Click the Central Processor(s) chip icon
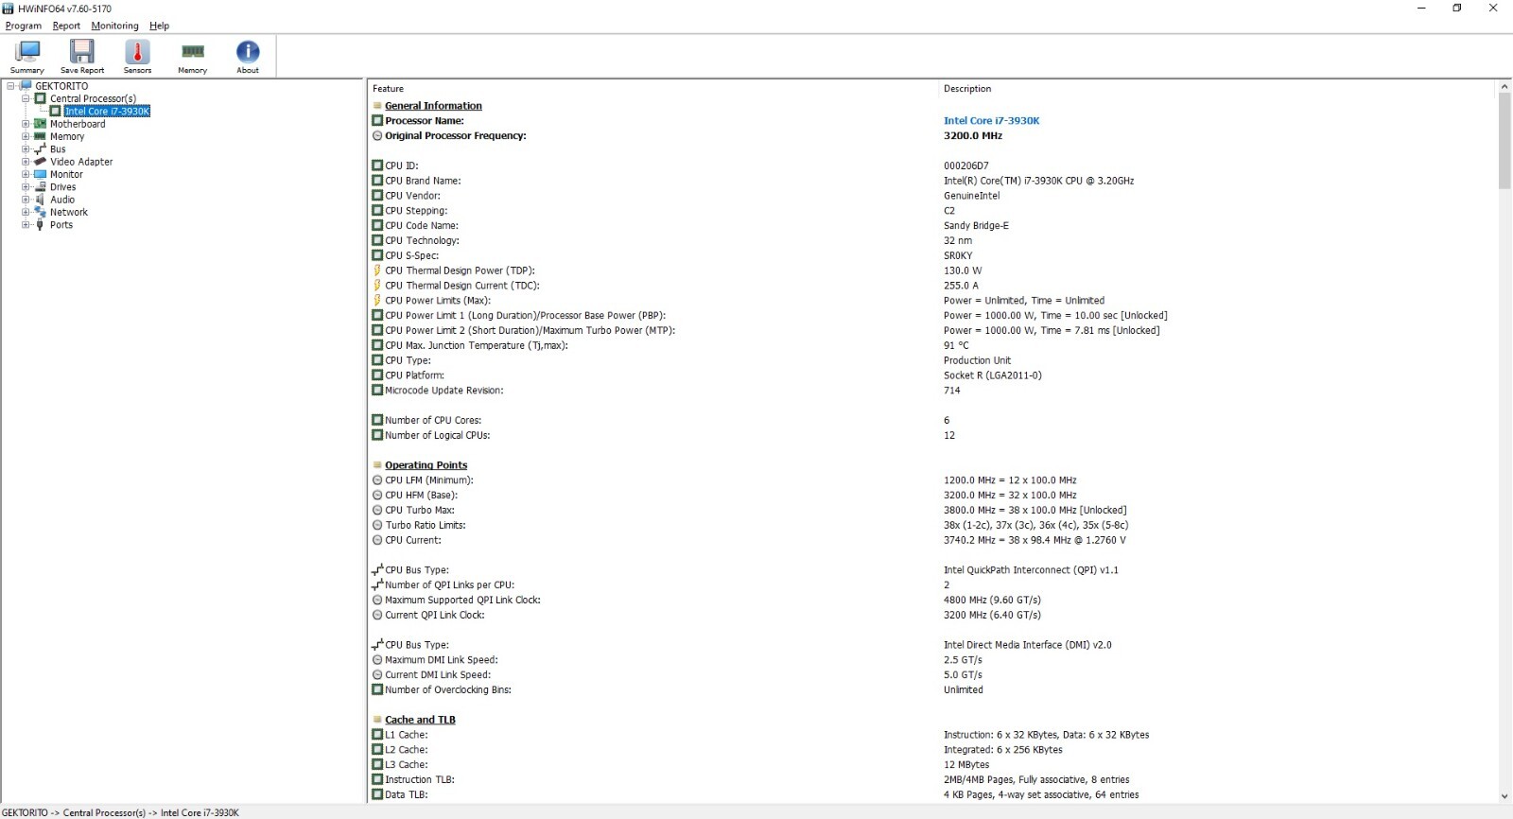The image size is (1513, 819). pyautogui.click(x=40, y=98)
